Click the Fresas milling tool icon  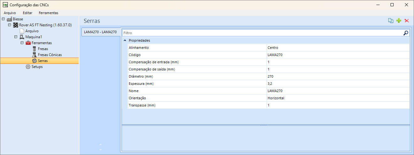pos(34,49)
